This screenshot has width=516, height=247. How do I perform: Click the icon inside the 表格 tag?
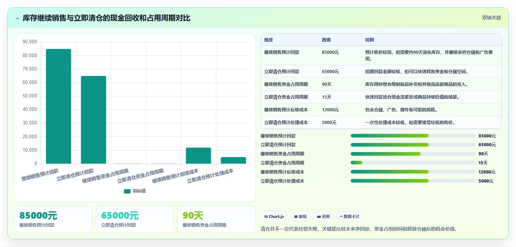tap(296, 217)
